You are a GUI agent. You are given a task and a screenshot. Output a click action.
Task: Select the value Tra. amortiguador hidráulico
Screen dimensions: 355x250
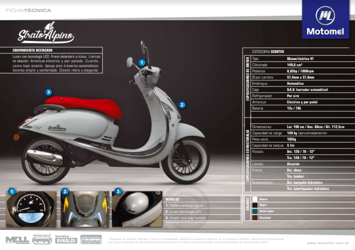point(308,189)
